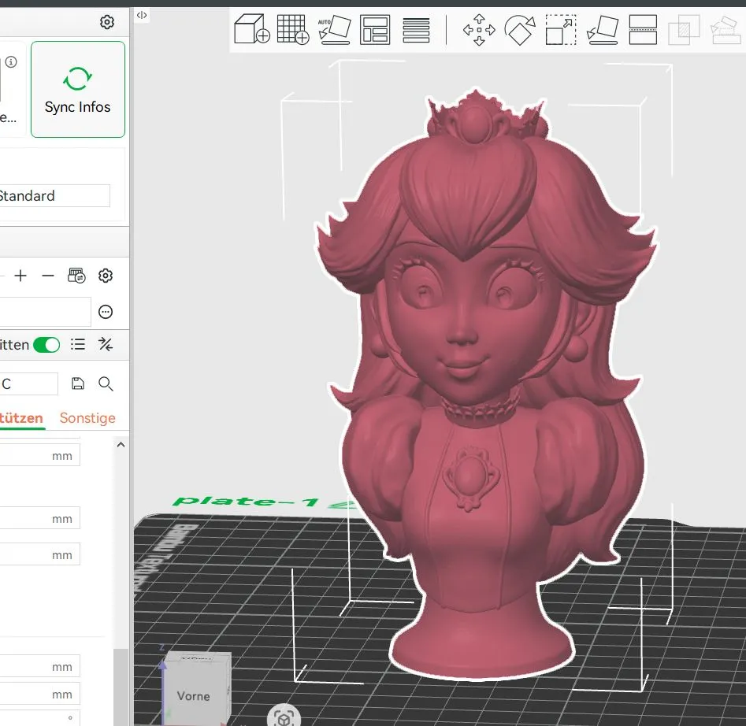Click the AMS filament sync icon
This screenshot has height=726, width=746.
76,276
